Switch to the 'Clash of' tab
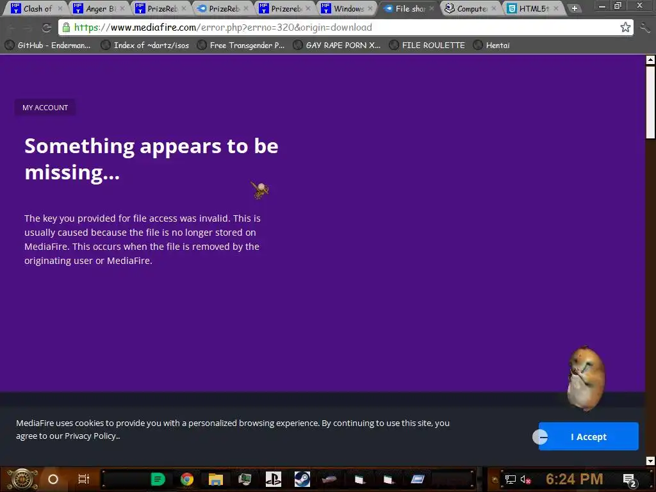 35,8
